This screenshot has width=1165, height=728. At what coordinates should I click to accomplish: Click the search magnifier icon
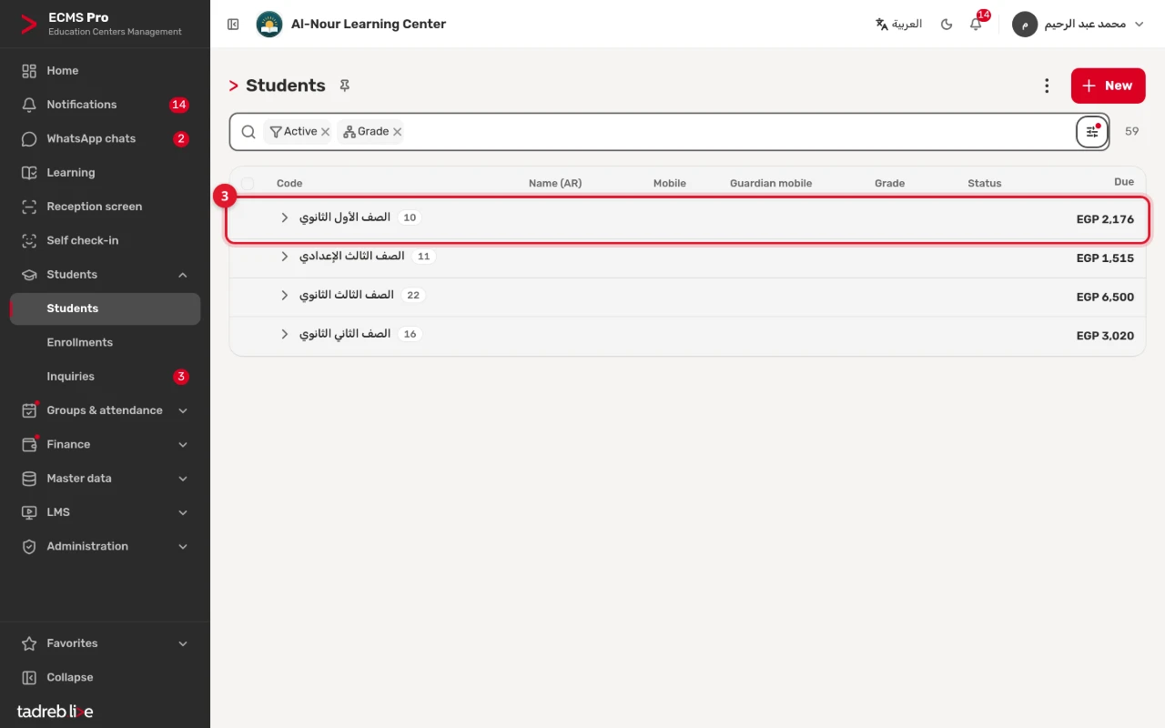248,132
